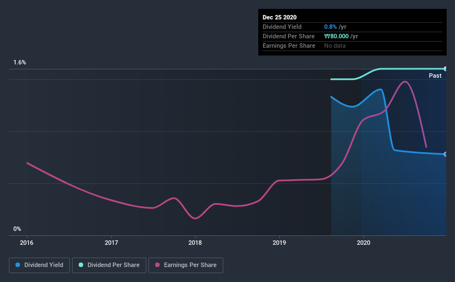The height and width of the screenshot is (282, 455).
Task: Click the 1.6% y-axis label
Action: (x=19, y=62)
